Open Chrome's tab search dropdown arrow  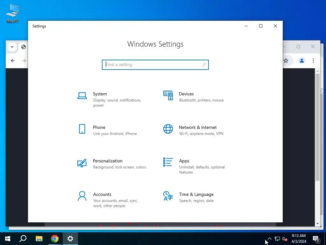coord(12,47)
